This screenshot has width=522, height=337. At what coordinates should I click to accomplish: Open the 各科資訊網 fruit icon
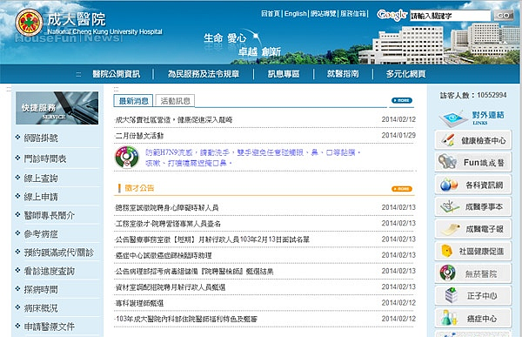tap(448, 185)
